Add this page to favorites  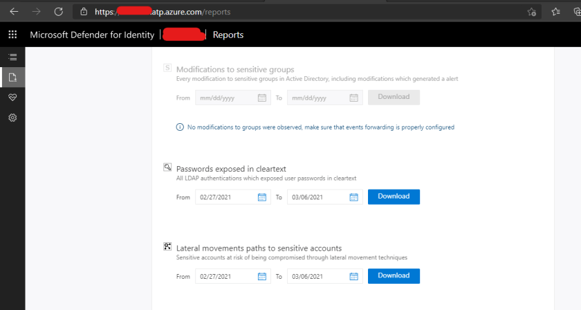[531, 12]
